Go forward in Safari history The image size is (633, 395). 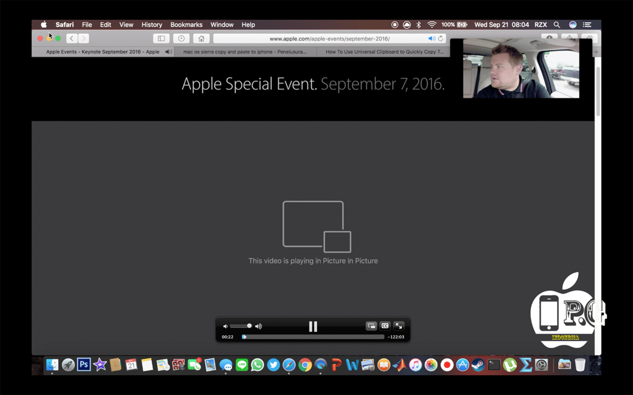pyautogui.click(x=84, y=39)
